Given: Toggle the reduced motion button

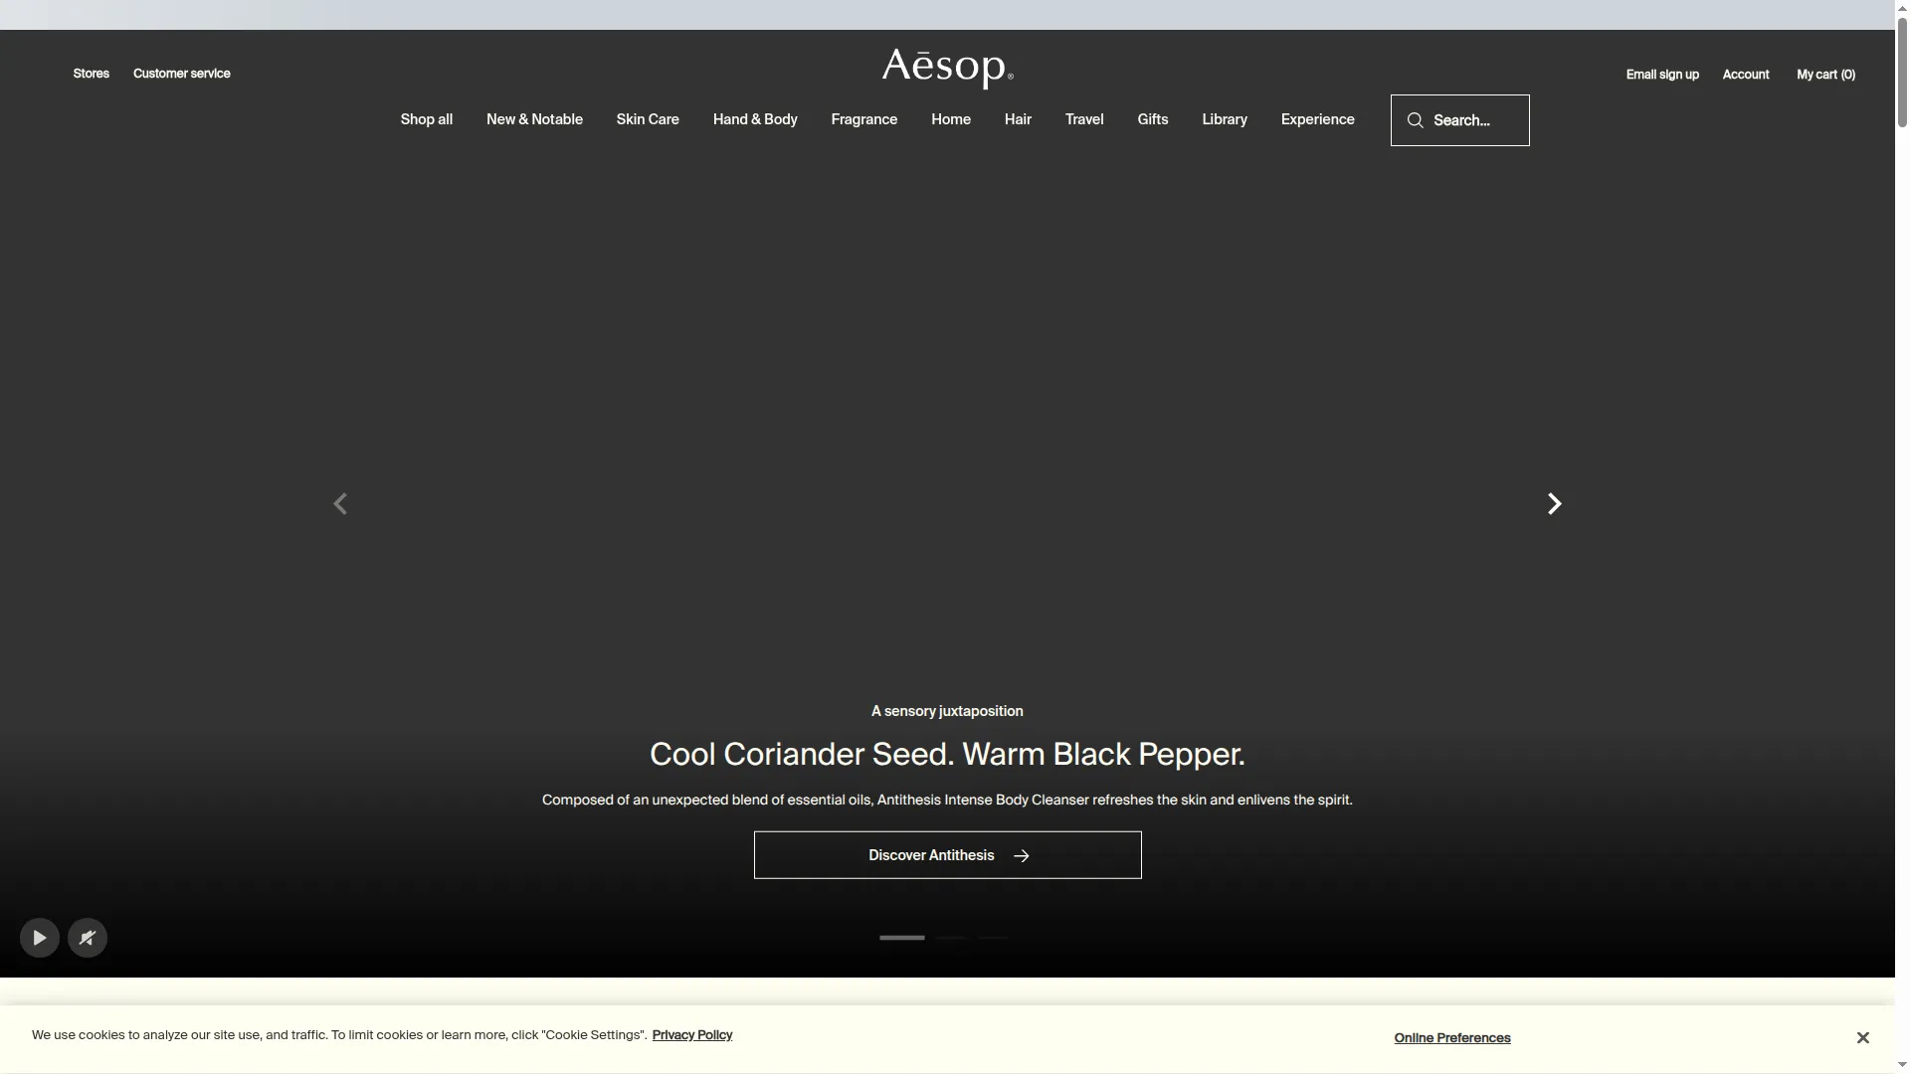Looking at the screenshot, I should [x=88, y=938].
